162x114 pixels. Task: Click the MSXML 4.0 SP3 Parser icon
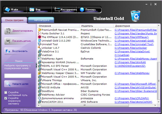[39, 66]
